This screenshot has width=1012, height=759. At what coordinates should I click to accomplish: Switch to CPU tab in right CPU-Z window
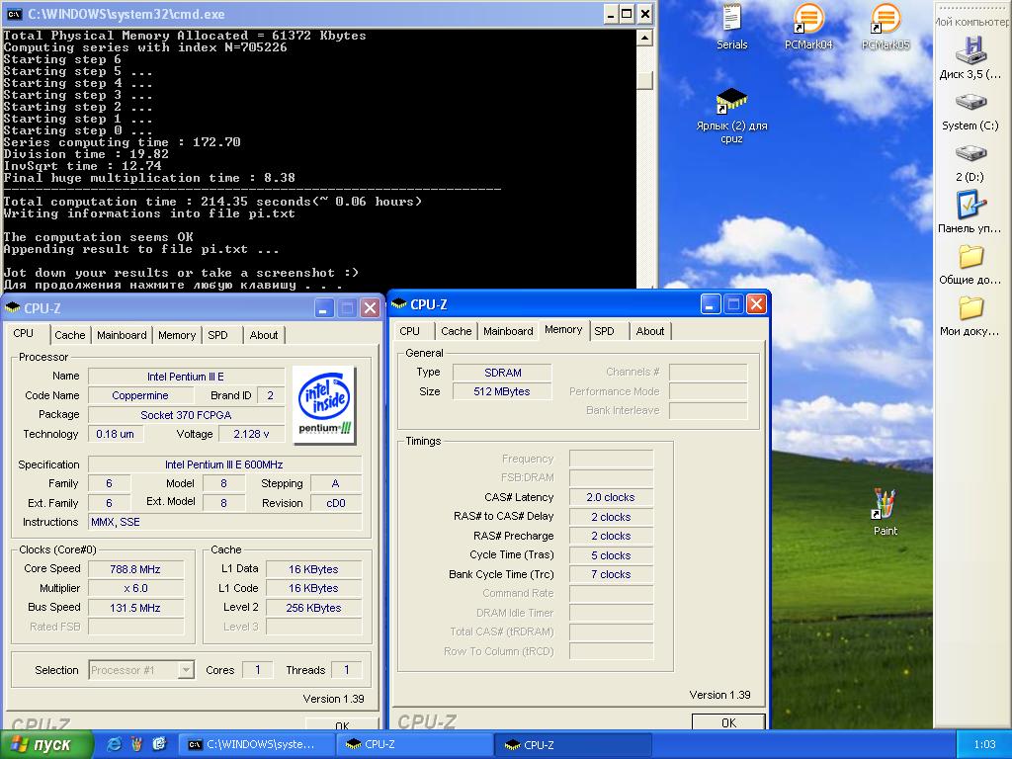pyautogui.click(x=409, y=331)
